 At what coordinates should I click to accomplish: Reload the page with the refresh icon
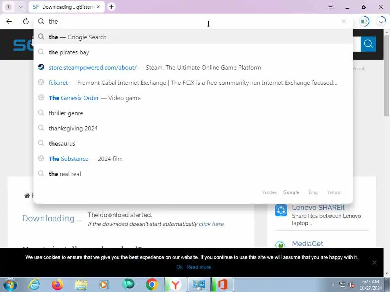[26, 21]
